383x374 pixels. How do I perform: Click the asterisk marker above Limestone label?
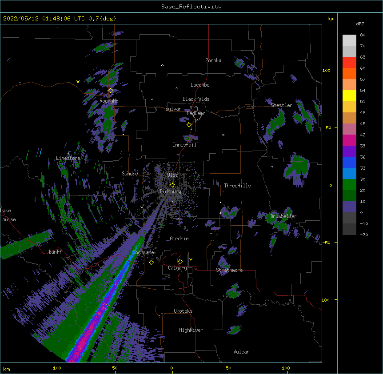(68, 154)
